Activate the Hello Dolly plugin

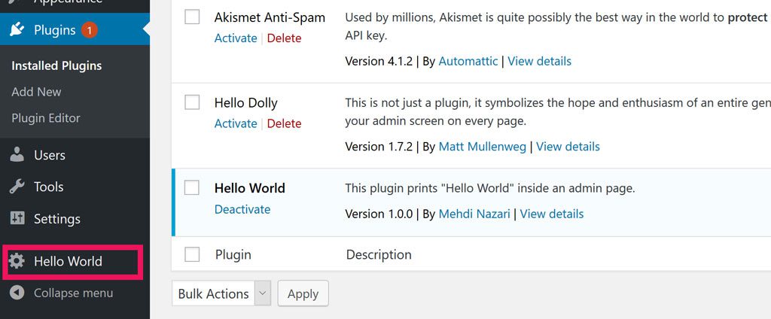[x=236, y=123]
